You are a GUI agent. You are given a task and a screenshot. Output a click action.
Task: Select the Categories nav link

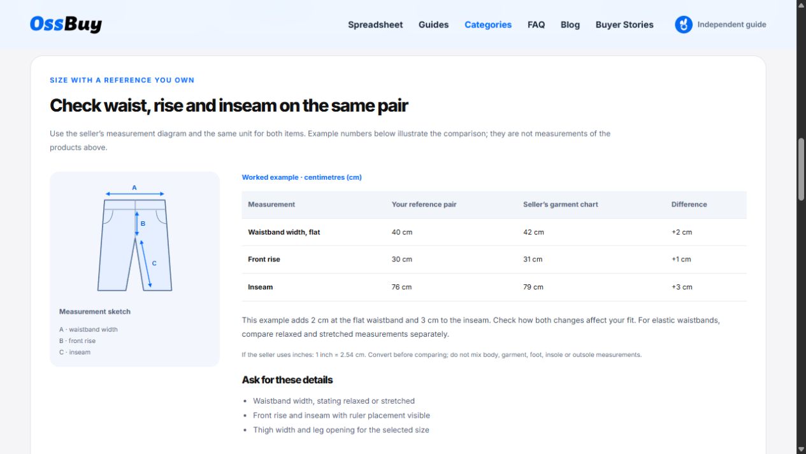pyautogui.click(x=488, y=25)
